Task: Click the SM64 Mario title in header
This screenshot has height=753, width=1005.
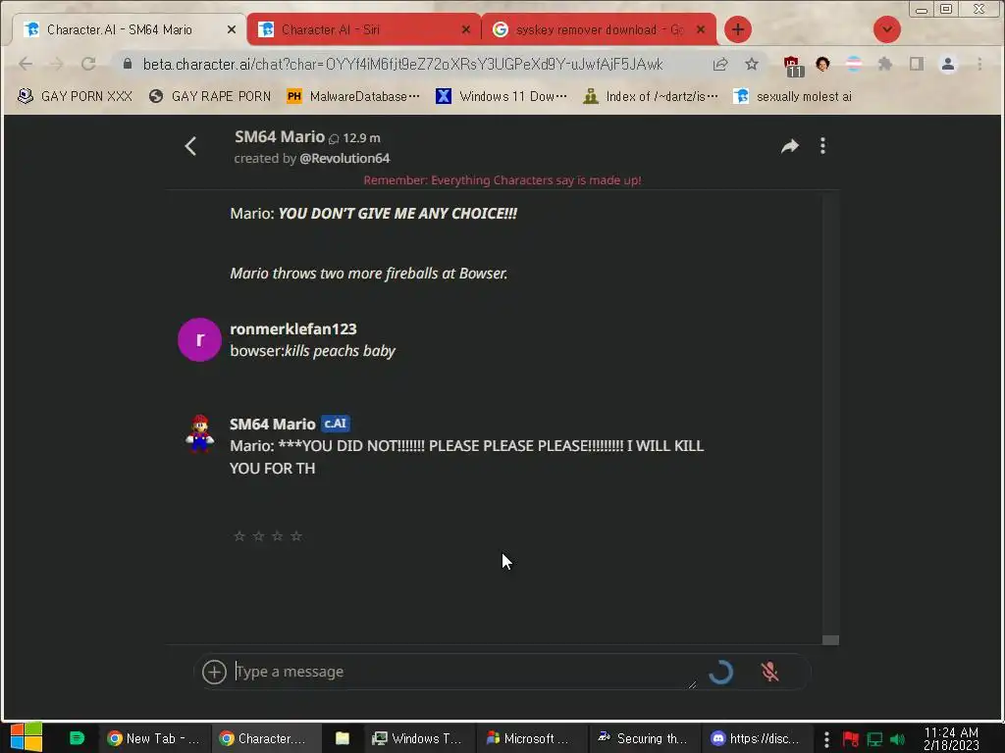Action: click(x=280, y=136)
